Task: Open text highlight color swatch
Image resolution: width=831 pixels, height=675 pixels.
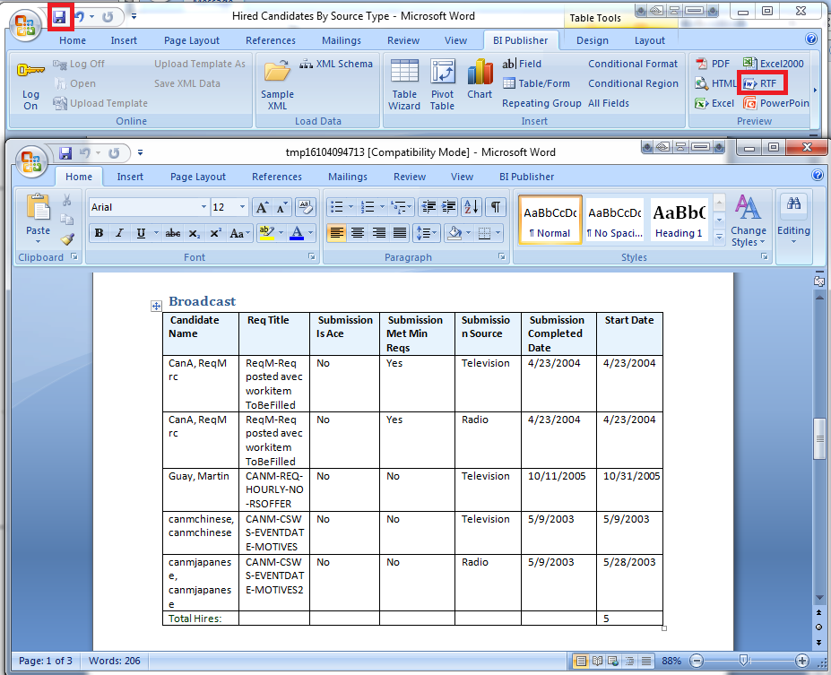Action: [266, 233]
